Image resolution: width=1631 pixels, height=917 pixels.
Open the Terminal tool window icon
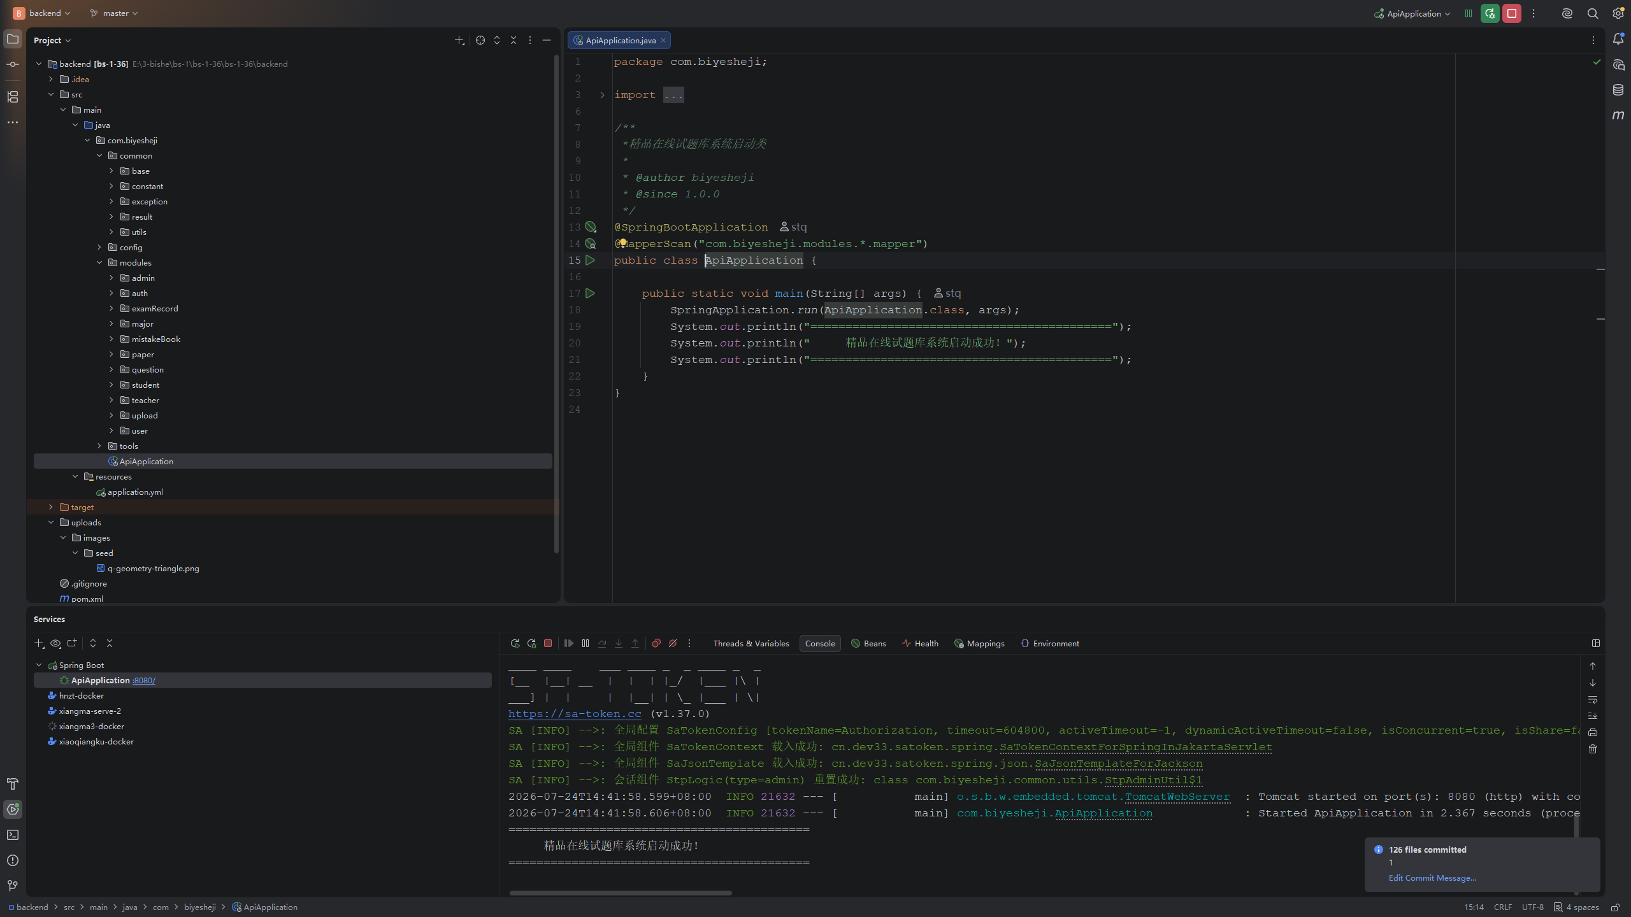point(13,835)
